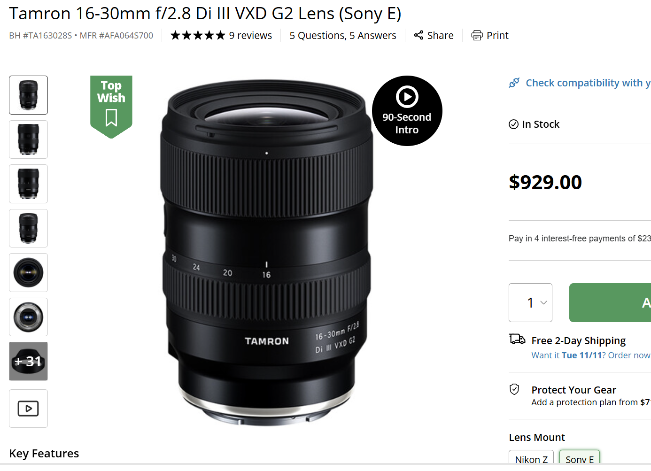
Task: Open the quantity dropdown
Action: tap(530, 302)
